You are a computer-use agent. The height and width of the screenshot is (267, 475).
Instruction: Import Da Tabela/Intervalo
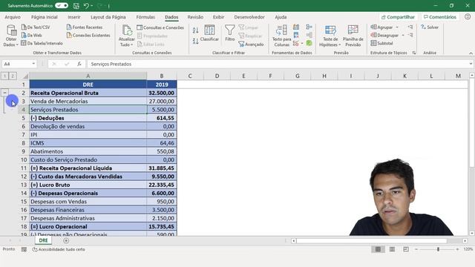[x=42, y=43]
